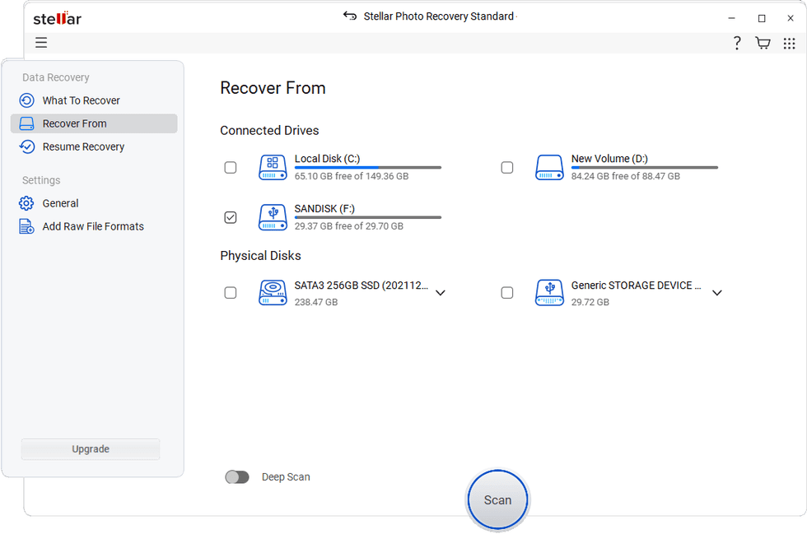The image size is (807, 534).
Task: Open the help question mark icon
Action: (737, 42)
